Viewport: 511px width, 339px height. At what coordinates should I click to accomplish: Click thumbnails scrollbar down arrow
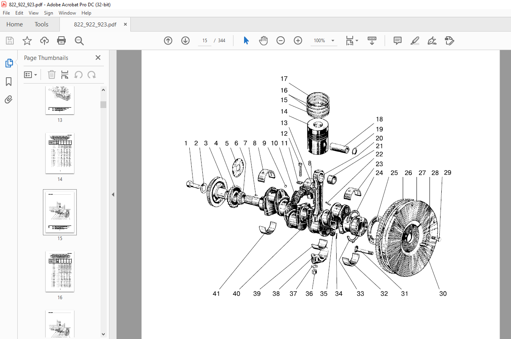click(x=104, y=334)
